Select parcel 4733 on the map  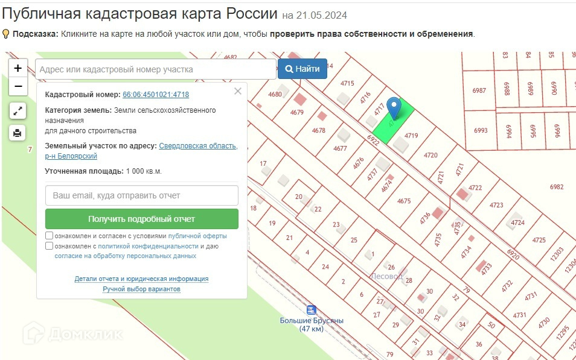coord(487,269)
